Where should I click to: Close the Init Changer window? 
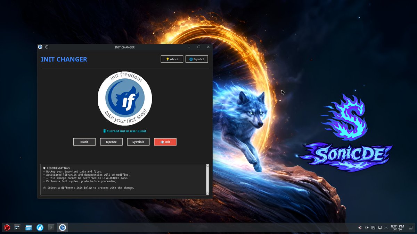(208, 47)
